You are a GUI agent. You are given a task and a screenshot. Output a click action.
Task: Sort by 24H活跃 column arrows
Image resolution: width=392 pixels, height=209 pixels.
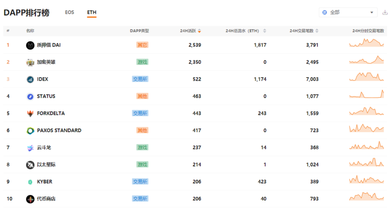(x=200, y=31)
